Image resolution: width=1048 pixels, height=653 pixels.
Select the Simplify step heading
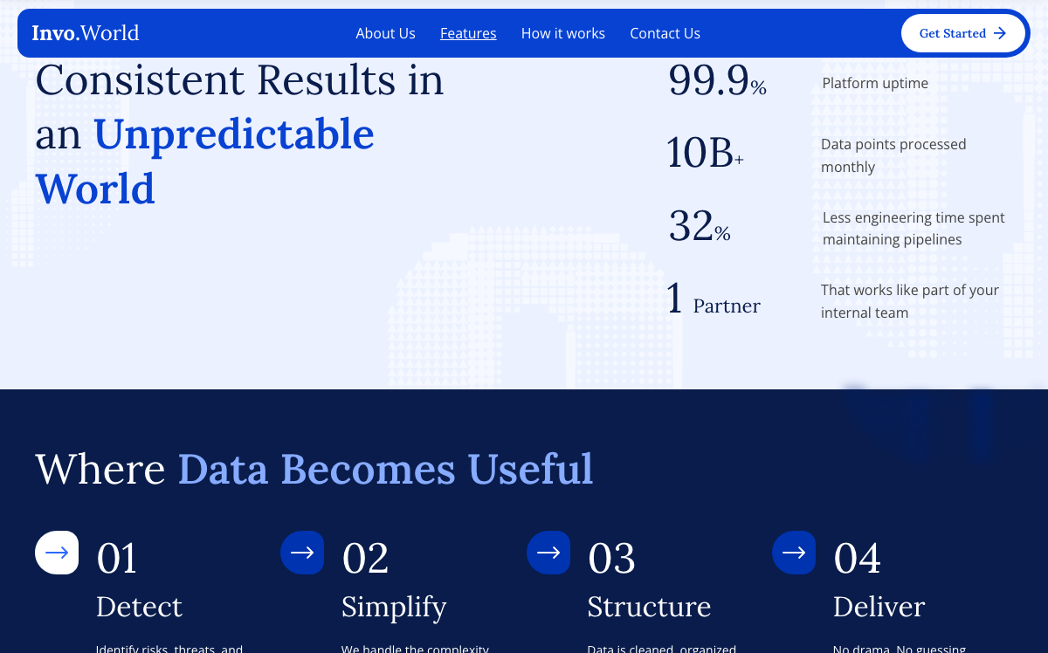pos(394,606)
